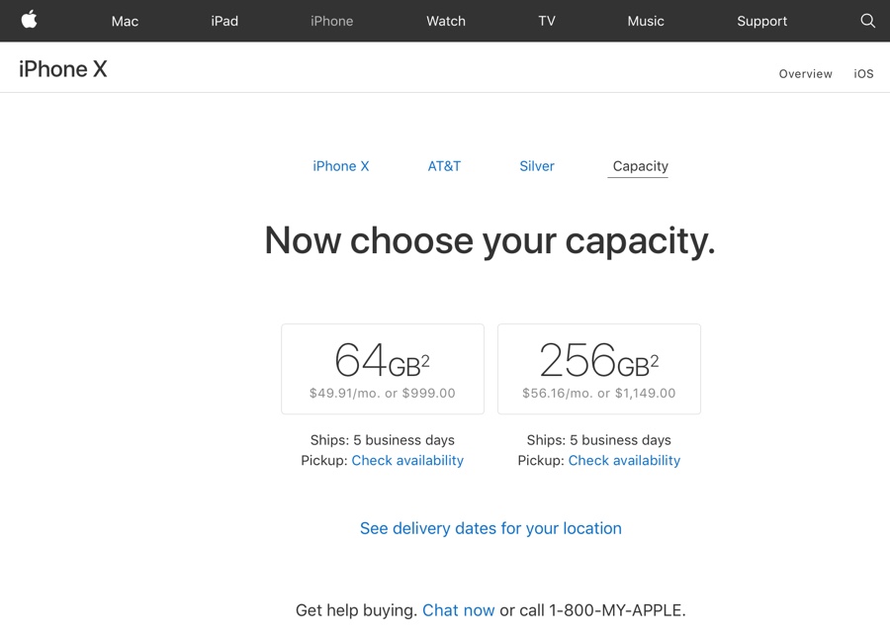Switch to the Silver finish step
This screenshot has height=637, width=890.
click(x=537, y=166)
